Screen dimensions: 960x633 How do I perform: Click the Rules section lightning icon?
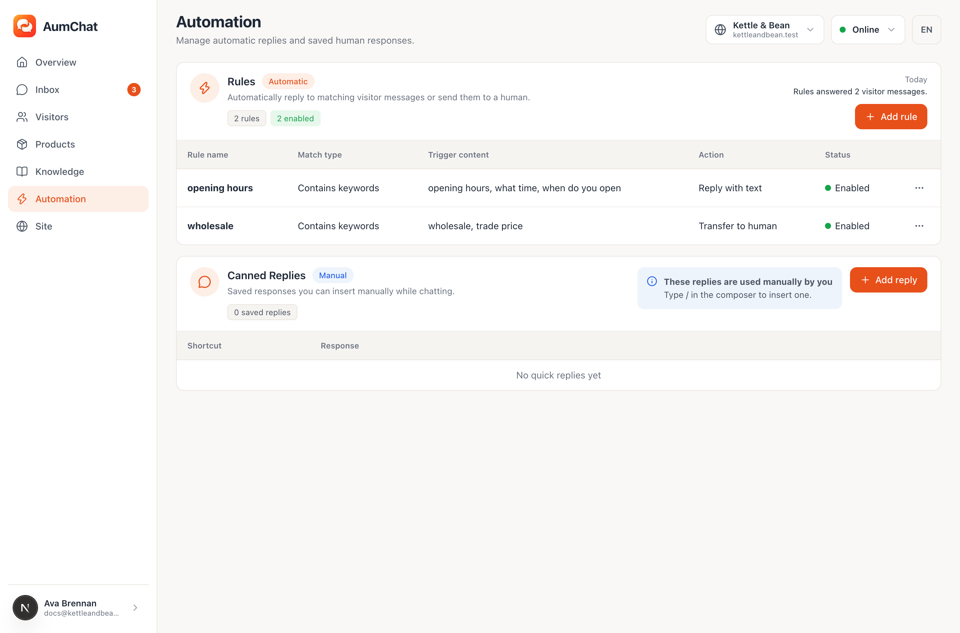(x=204, y=88)
